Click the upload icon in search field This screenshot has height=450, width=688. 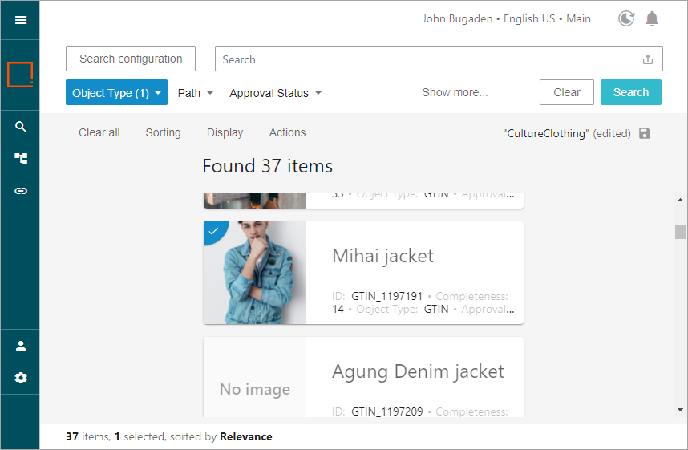click(648, 59)
